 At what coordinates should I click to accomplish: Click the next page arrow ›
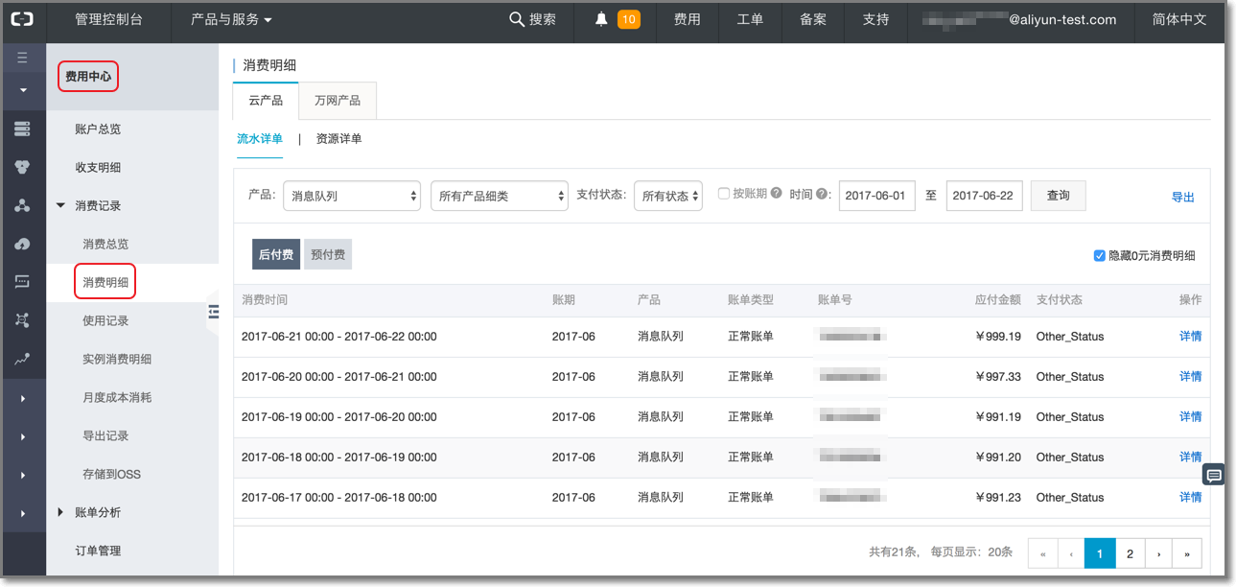[1159, 553]
